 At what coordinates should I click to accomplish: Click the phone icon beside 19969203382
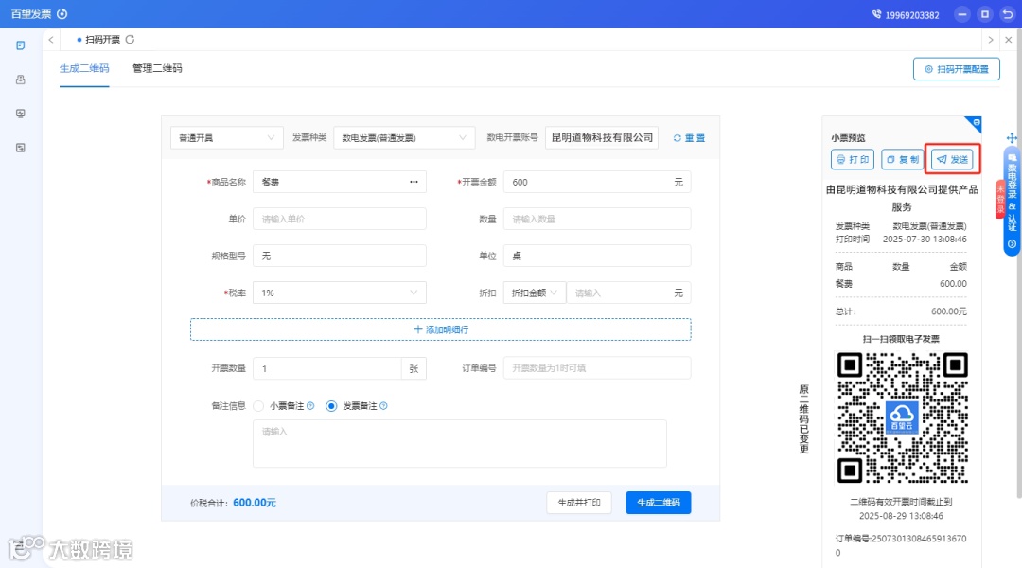point(876,14)
